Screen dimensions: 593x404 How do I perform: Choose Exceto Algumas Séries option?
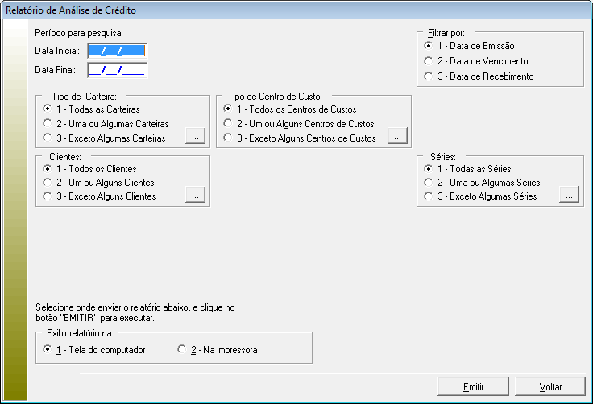428,196
